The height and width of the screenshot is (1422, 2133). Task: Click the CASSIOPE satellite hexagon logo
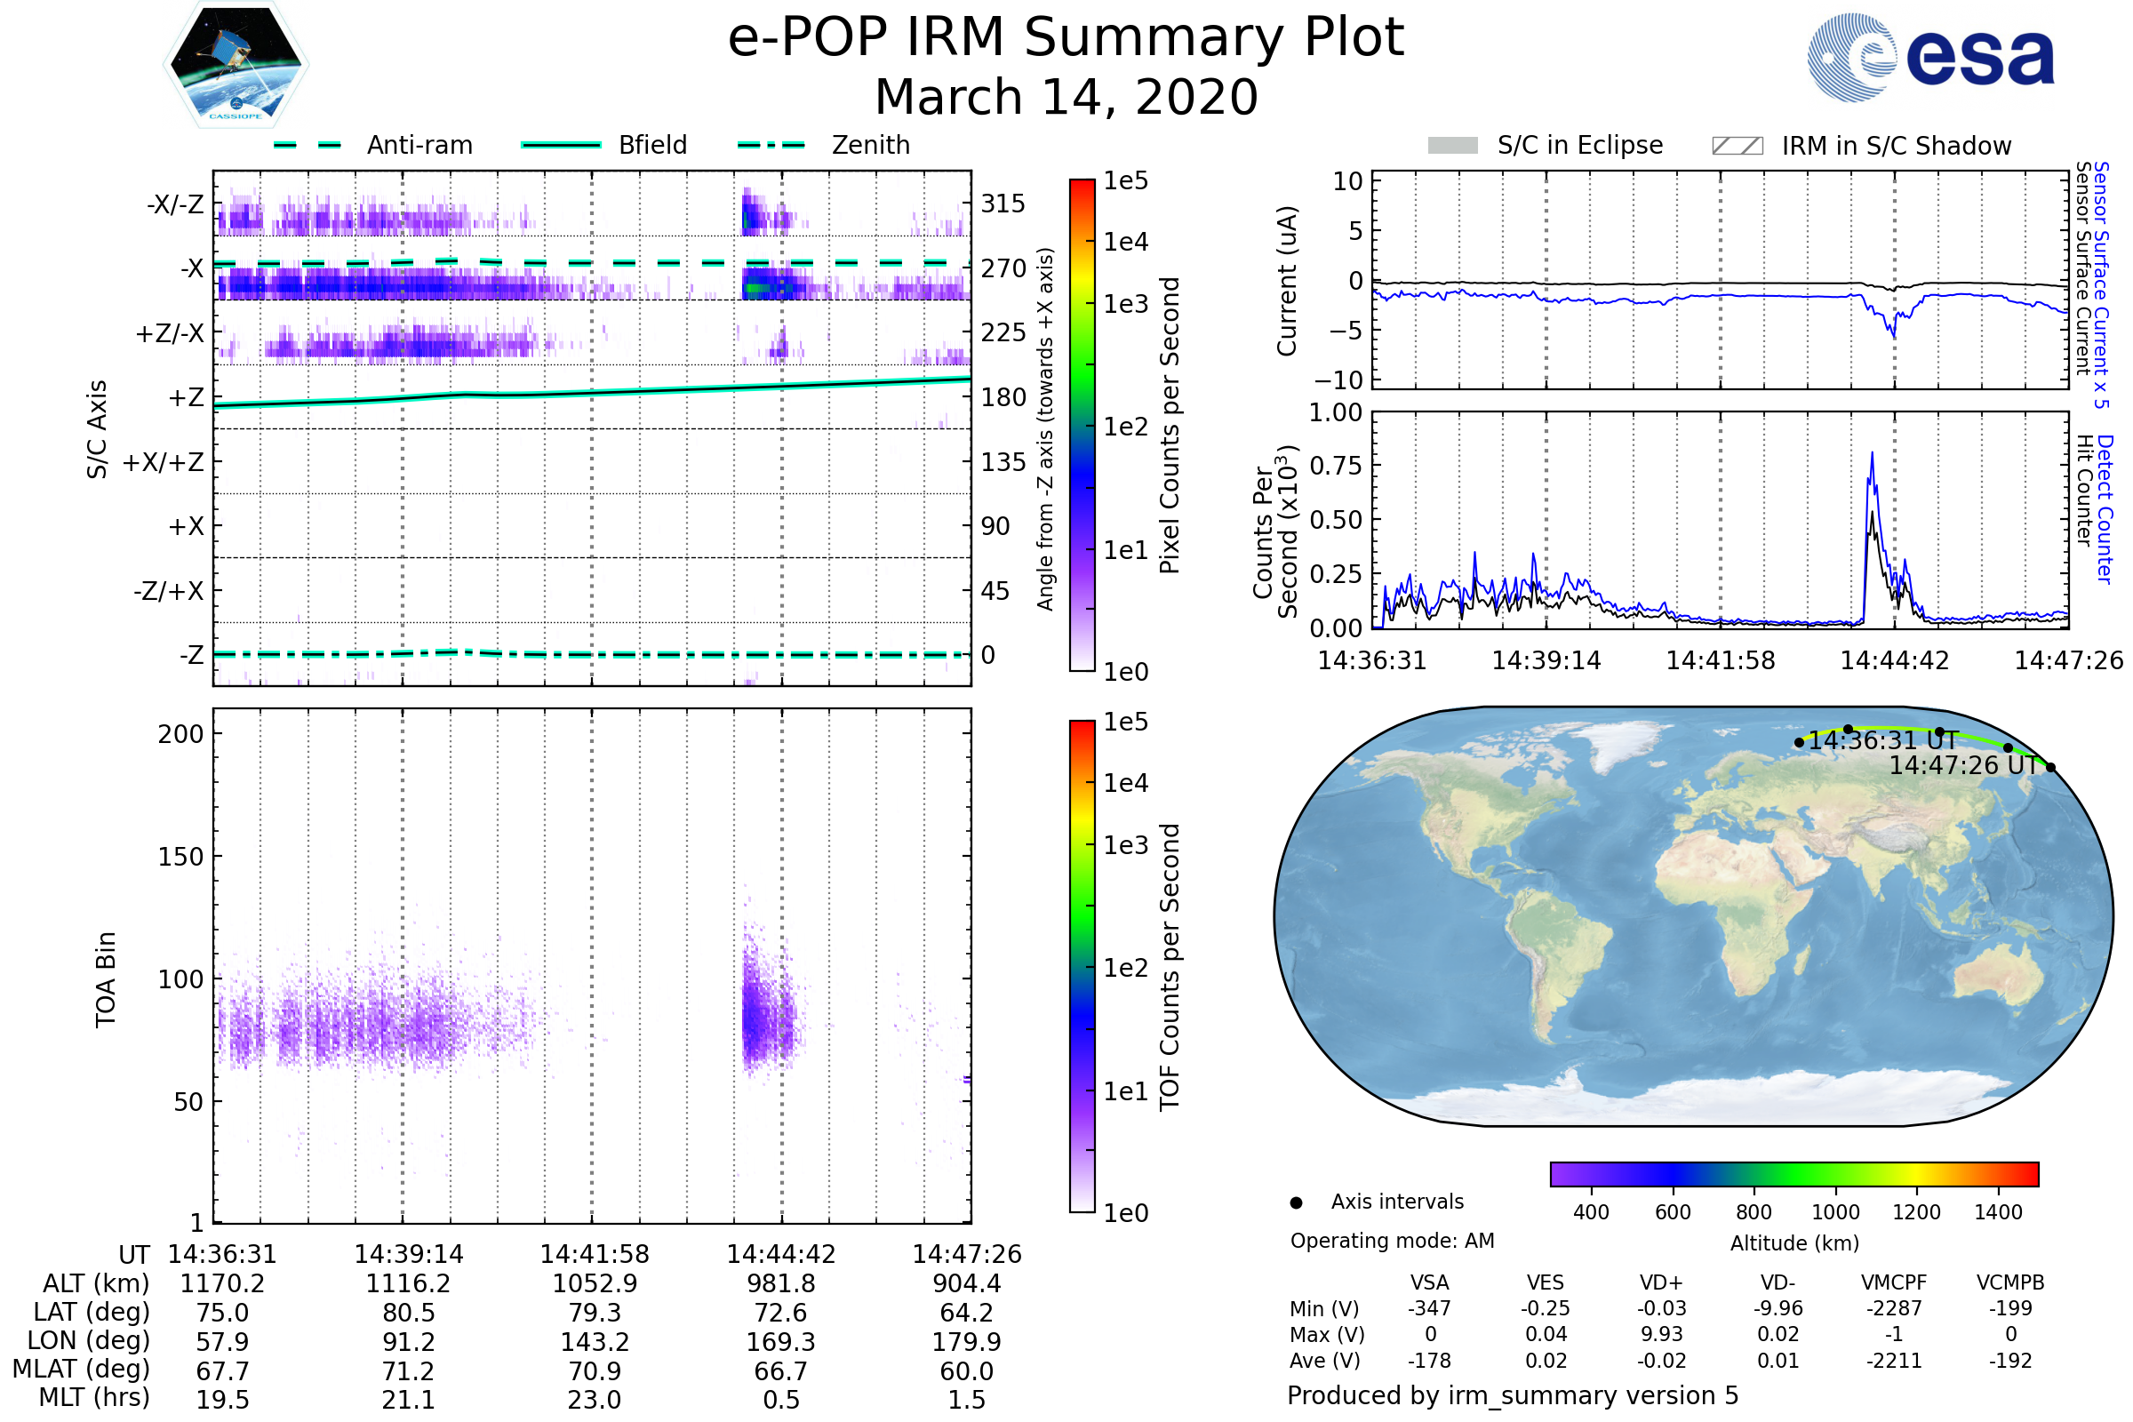pos(236,65)
